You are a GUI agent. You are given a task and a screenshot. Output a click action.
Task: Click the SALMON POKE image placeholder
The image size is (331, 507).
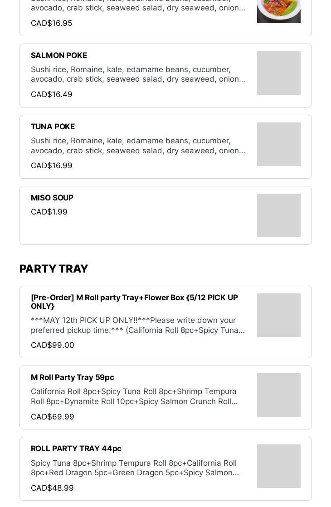278,73
